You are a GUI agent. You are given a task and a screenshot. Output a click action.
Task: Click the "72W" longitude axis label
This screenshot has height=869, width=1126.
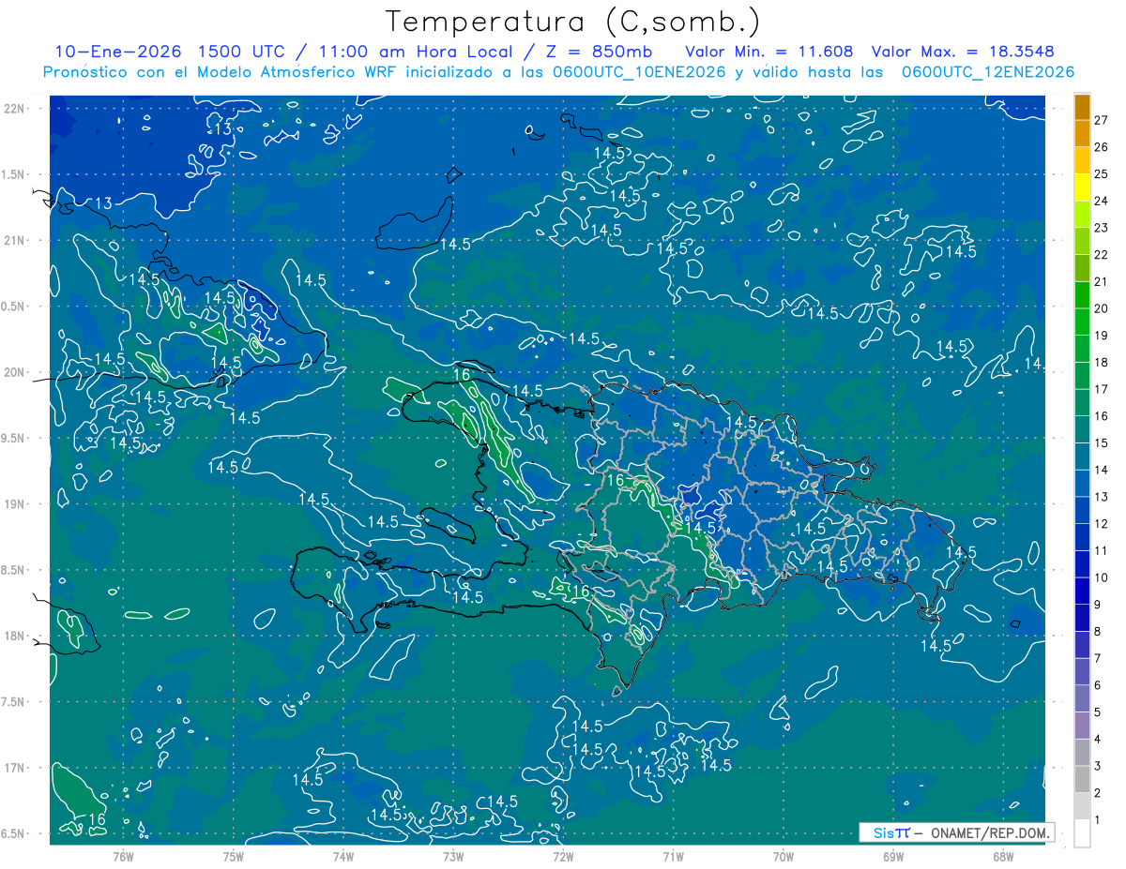tap(563, 856)
